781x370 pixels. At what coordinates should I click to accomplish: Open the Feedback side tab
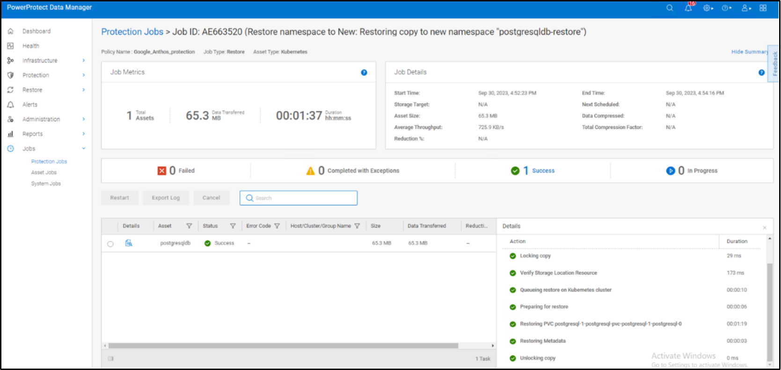coord(774,64)
